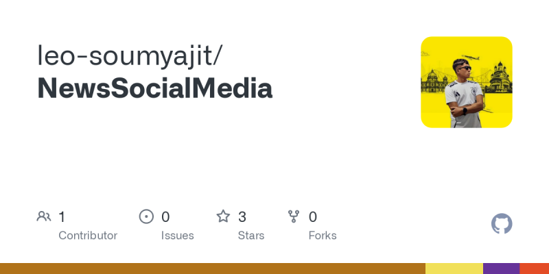Screen dimensions: 549x274
Task: Click the stars count number 3
Action: coord(242,217)
